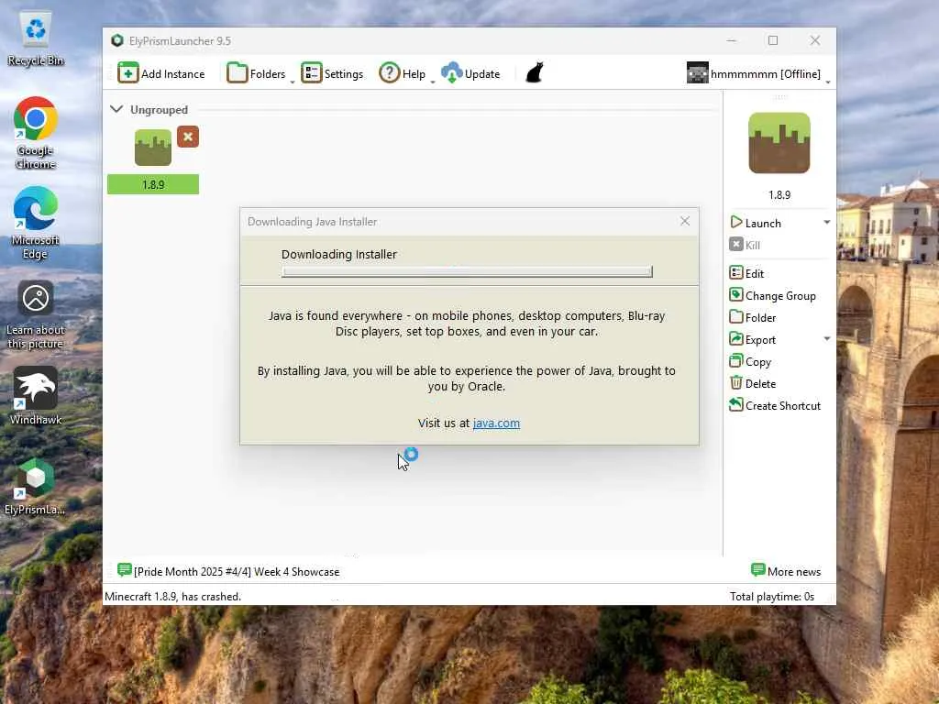This screenshot has width=939, height=704.
Task: Click the Add Instance toolbar button
Action: click(161, 73)
